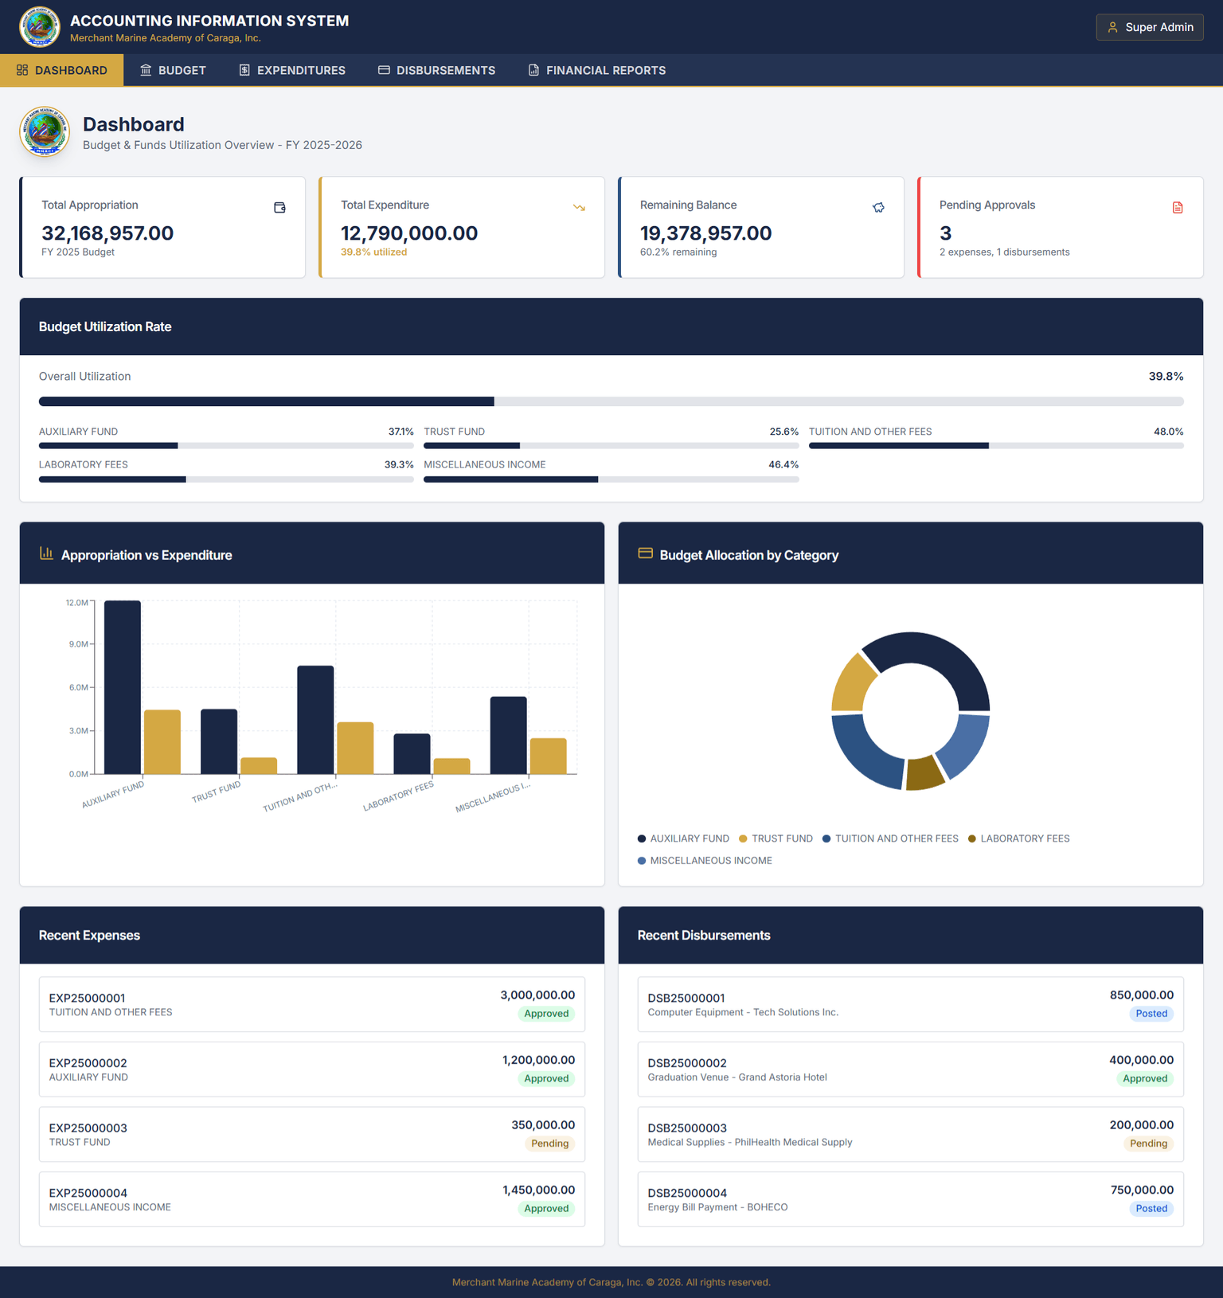Screen dimensions: 1223x1298
Task: Click the 19,378,957.00 remaining balance value
Action: coord(706,233)
